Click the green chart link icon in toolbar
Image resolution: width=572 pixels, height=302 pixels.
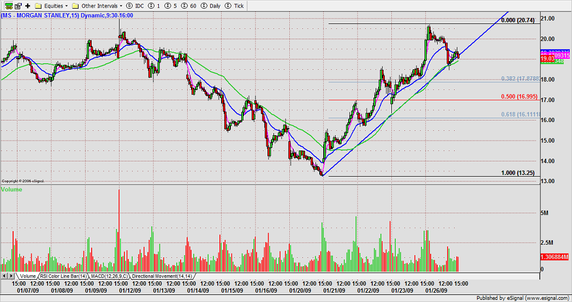point(9,6)
